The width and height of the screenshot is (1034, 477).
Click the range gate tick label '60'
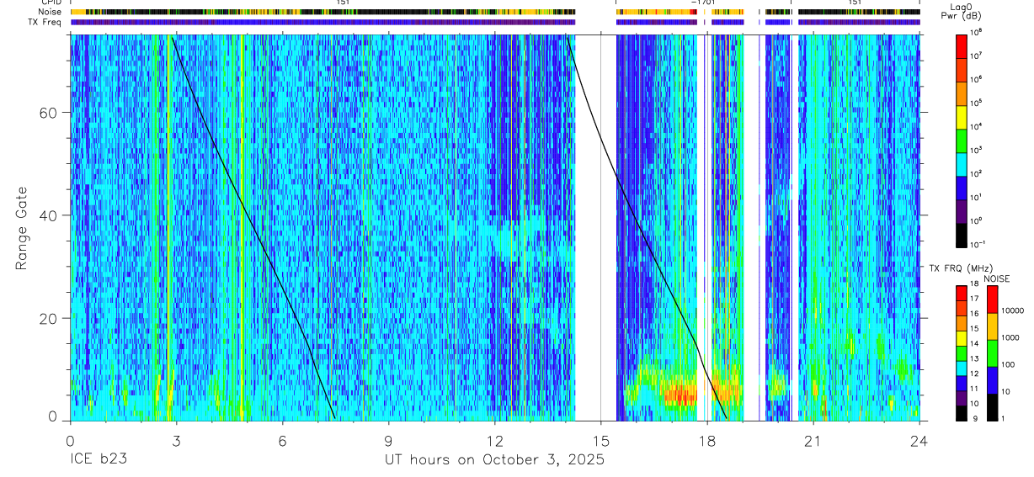coord(50,112)
